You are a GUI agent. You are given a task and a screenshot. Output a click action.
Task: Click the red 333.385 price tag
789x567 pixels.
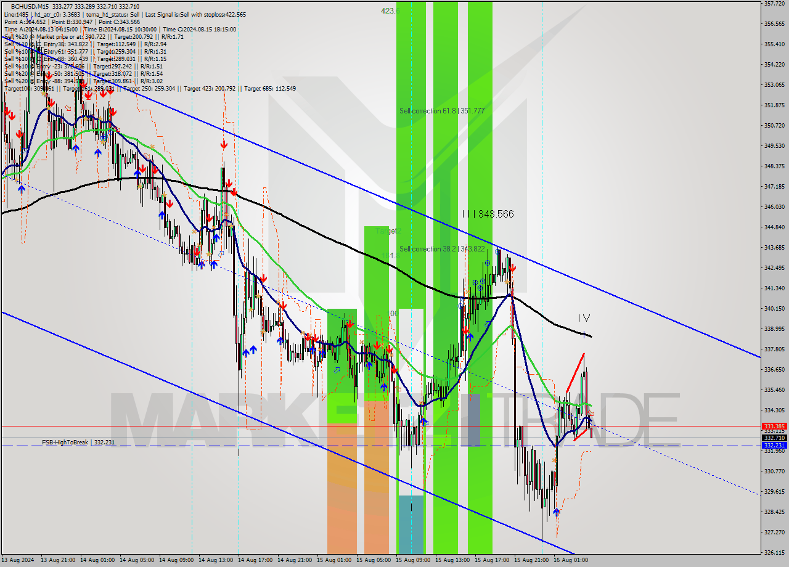(x=774, y=426)
